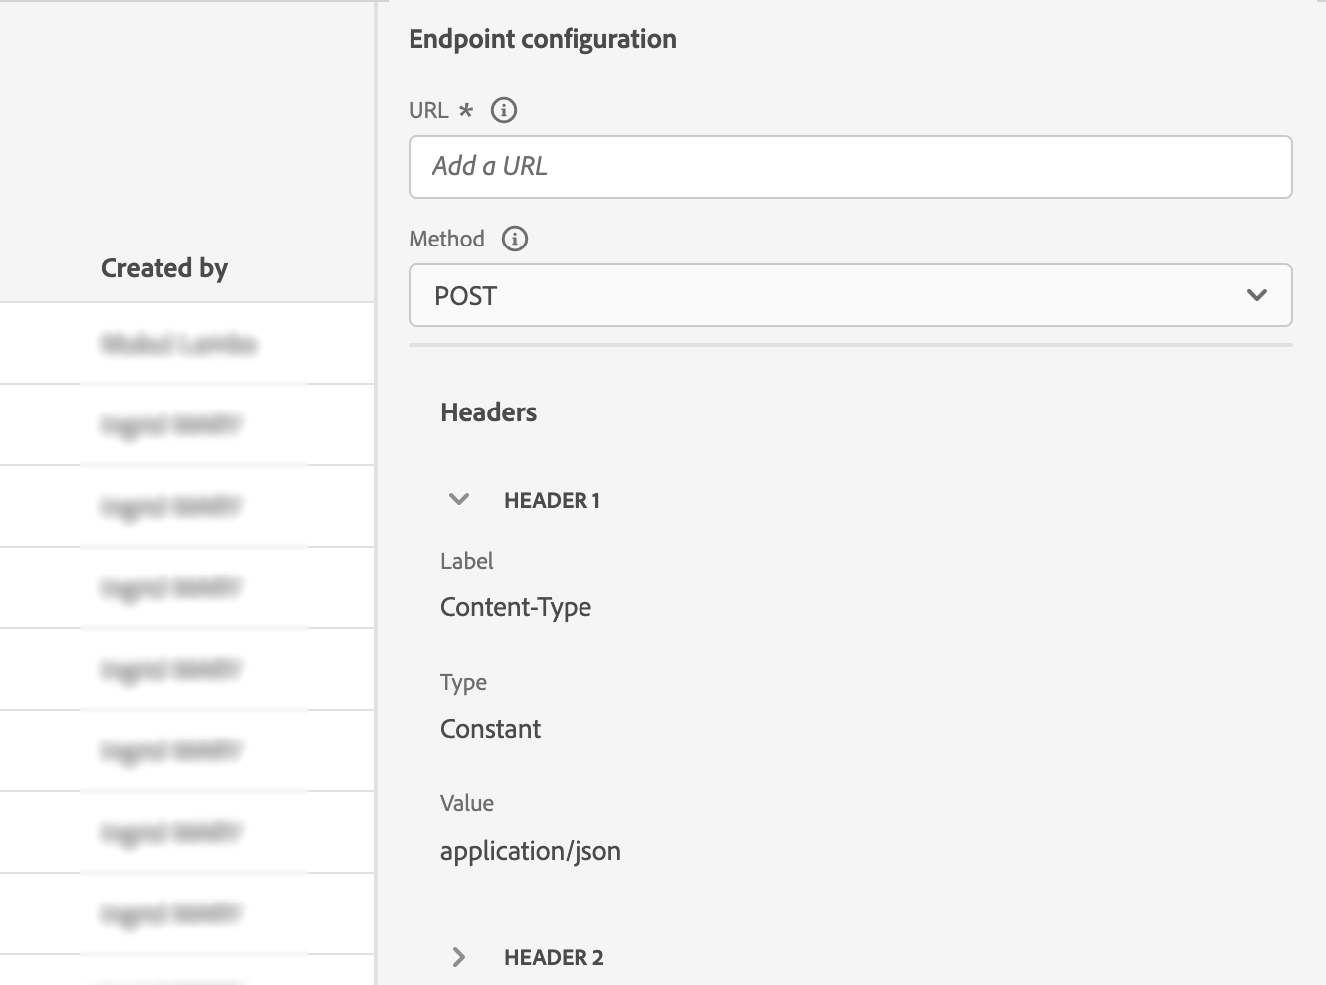This screenshot has width=1326, height=985.
Task: Click the info icon next to URL
Action: (504, 110)
